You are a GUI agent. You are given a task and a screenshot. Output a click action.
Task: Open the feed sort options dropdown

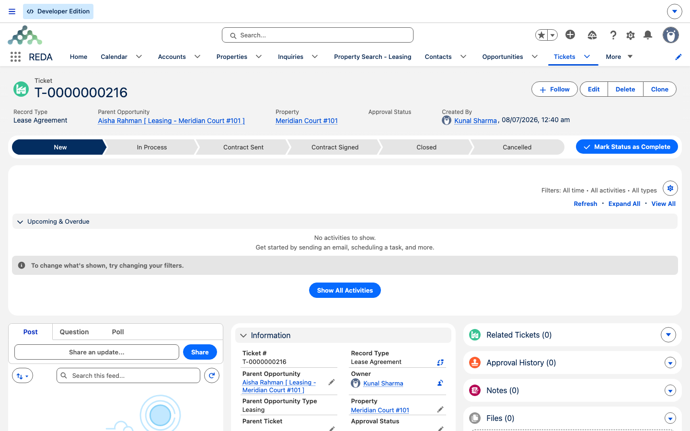coord(23,376)
